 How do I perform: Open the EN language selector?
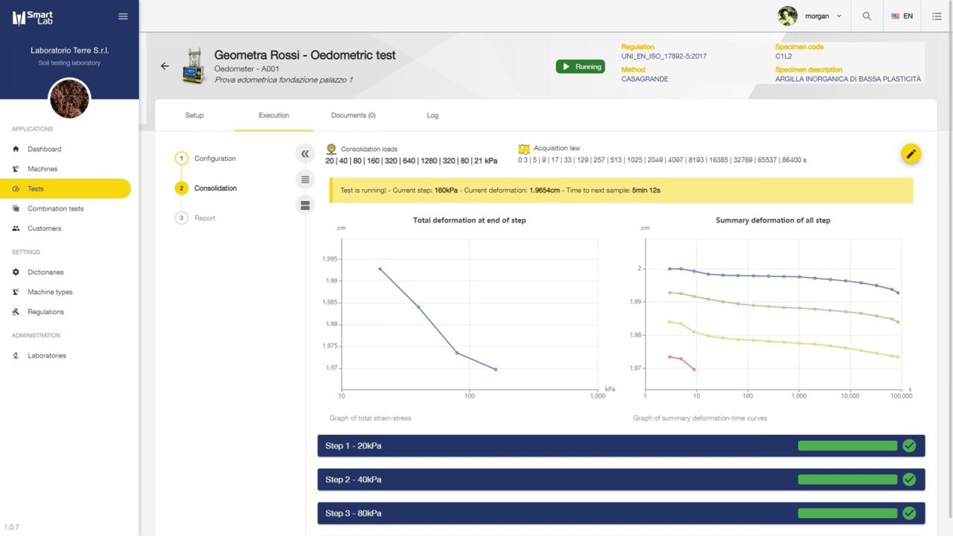click(x=902, y=16)
